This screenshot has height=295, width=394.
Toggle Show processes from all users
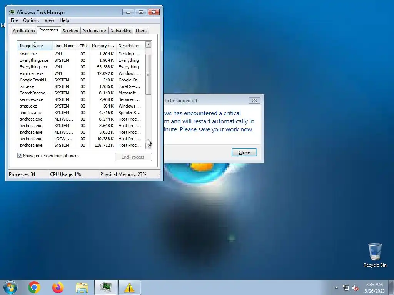20,156
